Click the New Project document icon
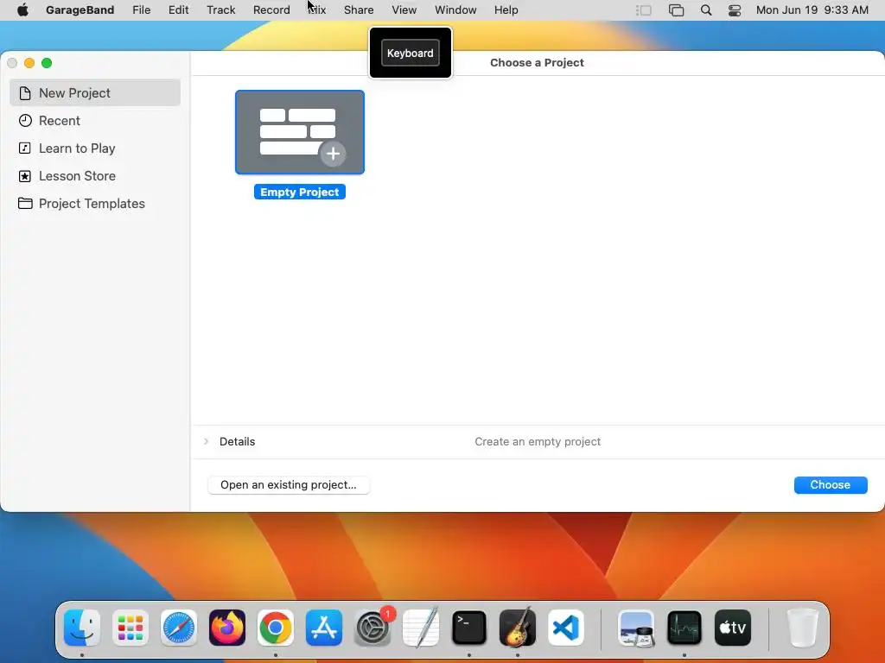The width and height of the screenshot is (885, 663). point(25,93)
